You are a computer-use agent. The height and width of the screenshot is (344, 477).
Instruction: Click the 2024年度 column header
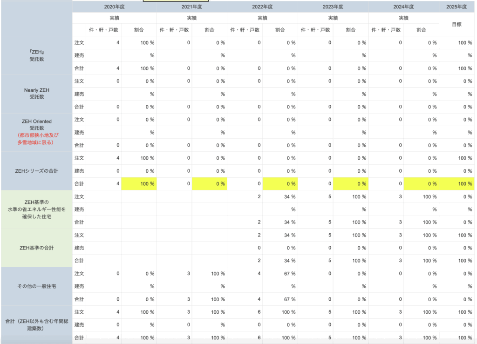coord(403,7)
